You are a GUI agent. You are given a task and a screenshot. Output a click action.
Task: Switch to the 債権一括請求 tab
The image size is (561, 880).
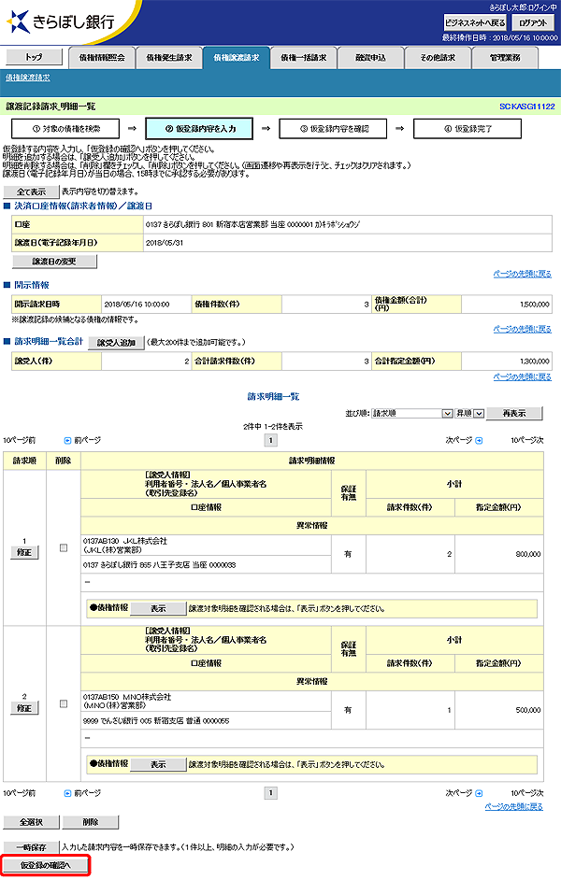pyautogui.click(x=303, y=58)
